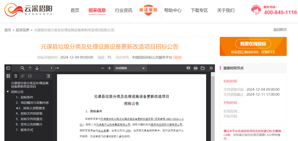Click 阅读: 75 view count
Viewport: 298px width, 141px height.
pos(104,57)
